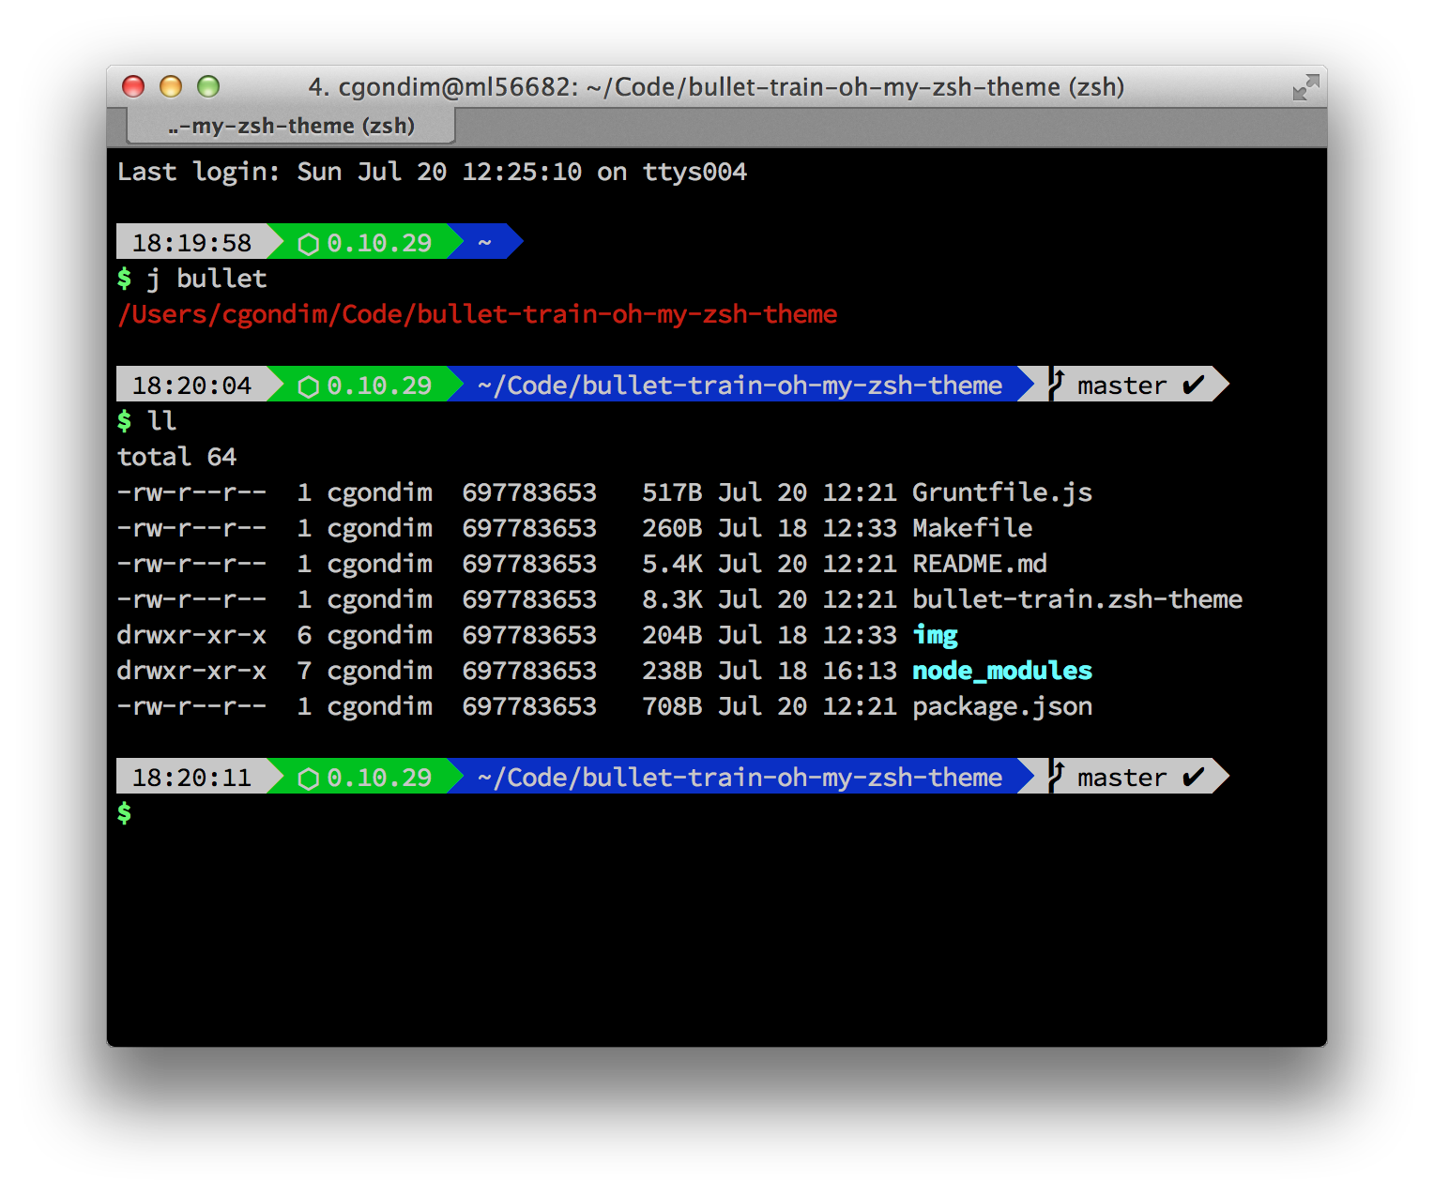
Task: Click the blue home "~" segment in the first prompt
Action: coord(485,243)
